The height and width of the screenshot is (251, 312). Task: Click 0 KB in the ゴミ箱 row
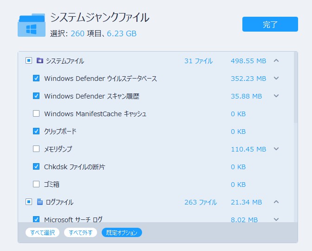(238, 185)
